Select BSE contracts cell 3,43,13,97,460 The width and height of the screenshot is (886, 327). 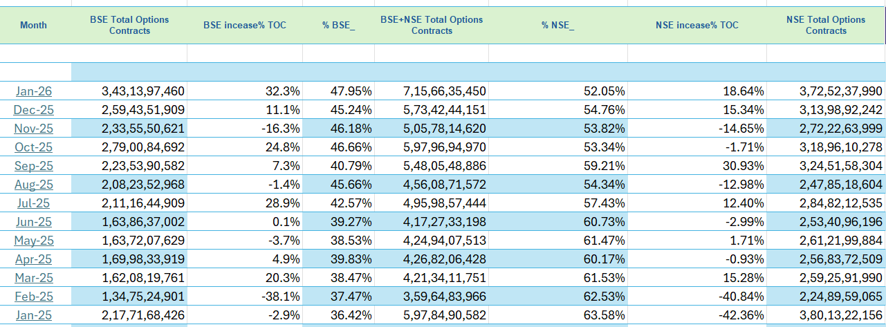click(143, 91)
